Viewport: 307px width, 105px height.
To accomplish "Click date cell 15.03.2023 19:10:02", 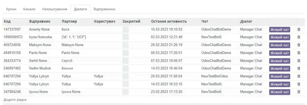I will pyautogui.click(x=166, y=29).
